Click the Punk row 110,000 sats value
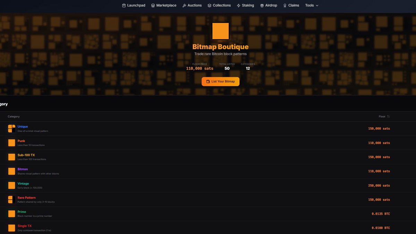The width and height of the screenshot is (416, 234). [x=379, y=143]
